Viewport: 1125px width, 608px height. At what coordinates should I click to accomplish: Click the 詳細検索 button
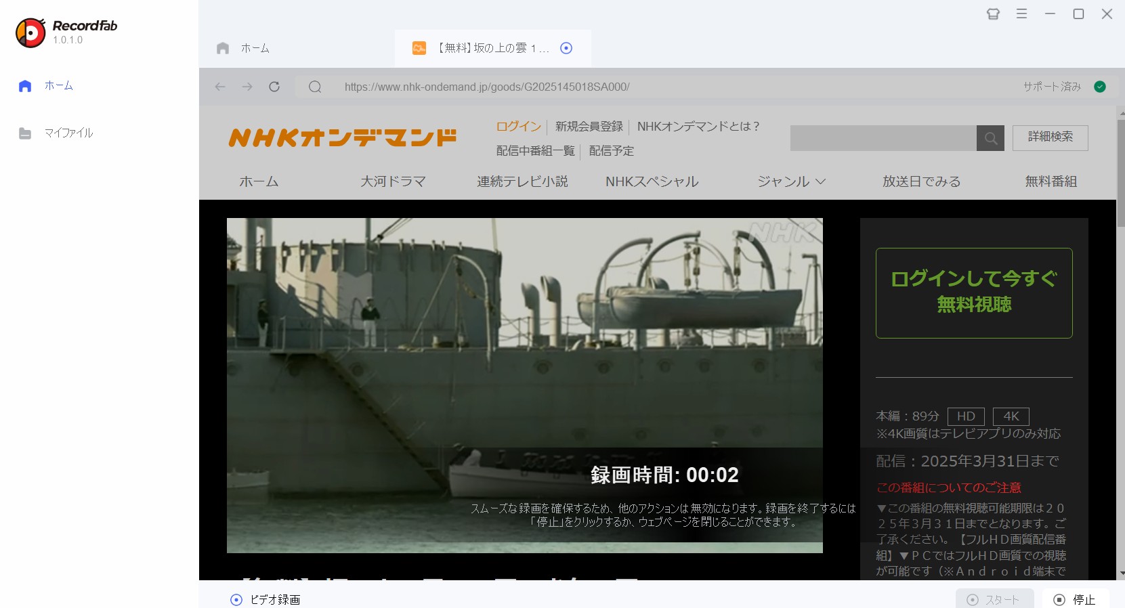click(1050, 137)
